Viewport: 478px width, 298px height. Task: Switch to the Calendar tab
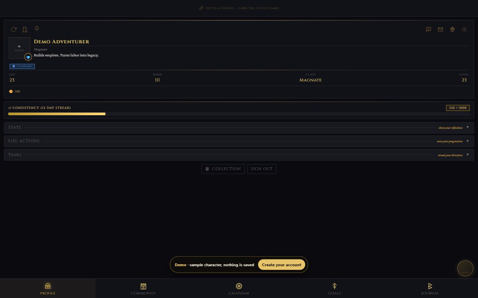point(239,288)
